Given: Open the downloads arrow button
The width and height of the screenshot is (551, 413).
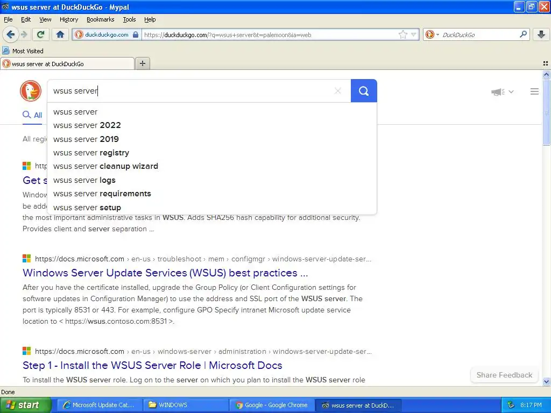Looking at the screenshot, I should coord(541,34).
